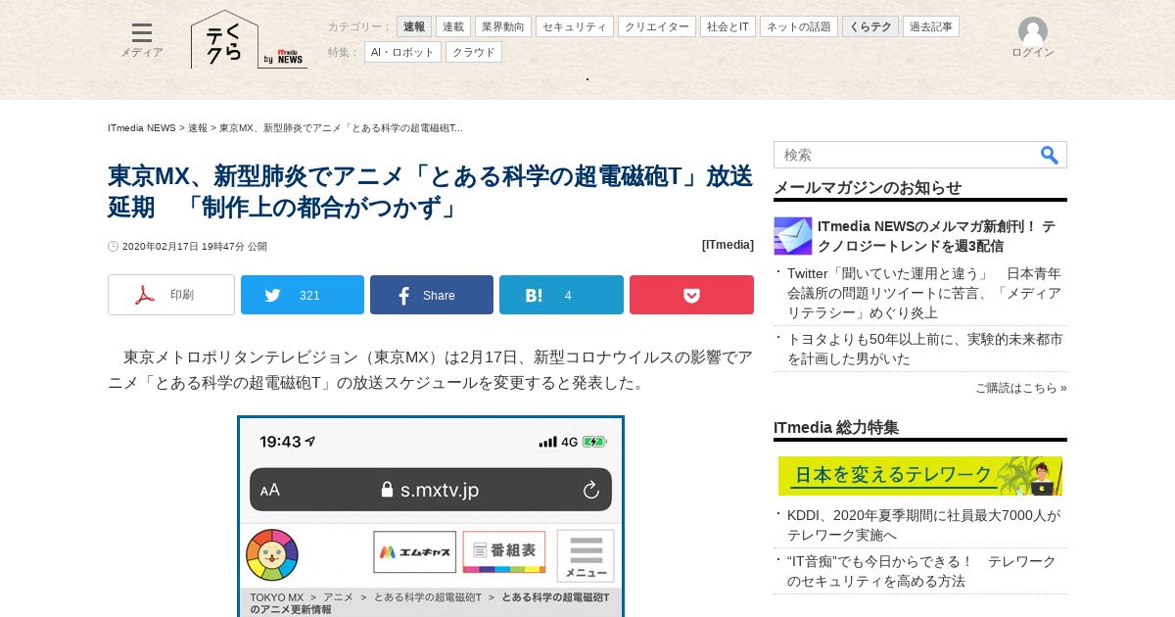This screenshot has height=617, width=1175.
Task: Open the AI・ロボット feature tab
Action: (402, 52)
